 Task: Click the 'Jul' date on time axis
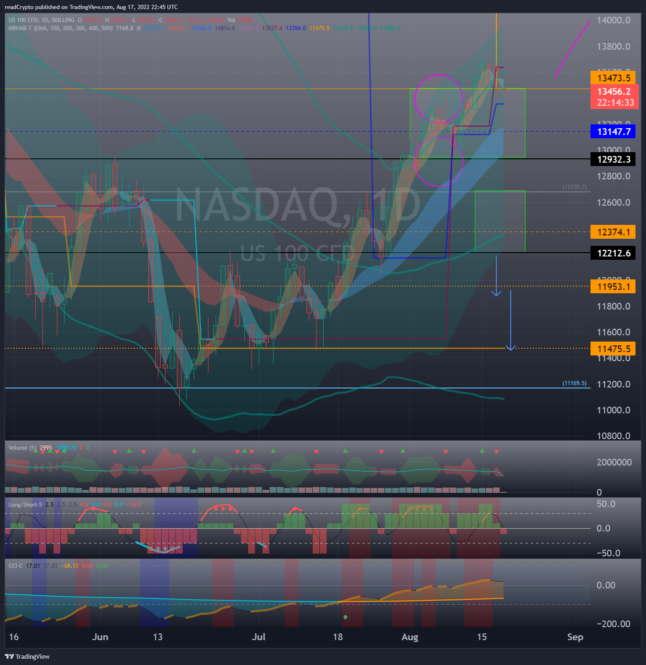tap(259, 637)
